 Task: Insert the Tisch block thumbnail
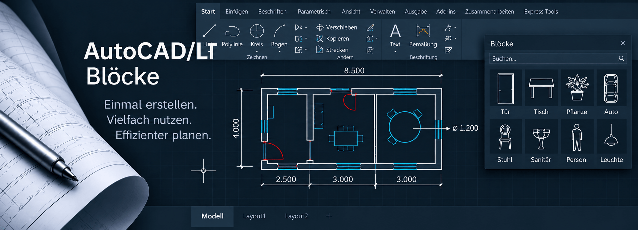(541, 88)
